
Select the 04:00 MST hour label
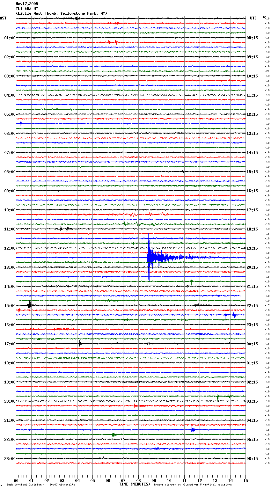tap(10, 95)
